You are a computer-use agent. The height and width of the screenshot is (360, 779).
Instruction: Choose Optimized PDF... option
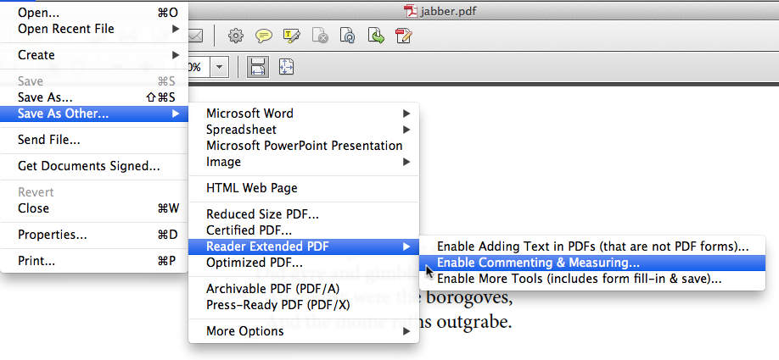[x=304, y=263]
